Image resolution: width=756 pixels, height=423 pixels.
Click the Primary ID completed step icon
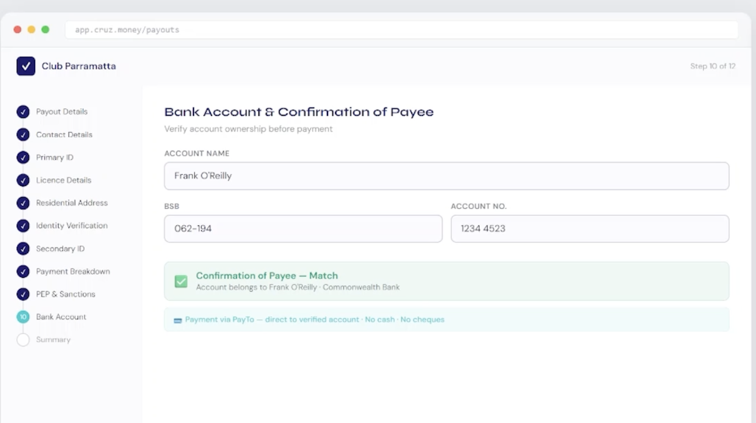coord(23,157)
